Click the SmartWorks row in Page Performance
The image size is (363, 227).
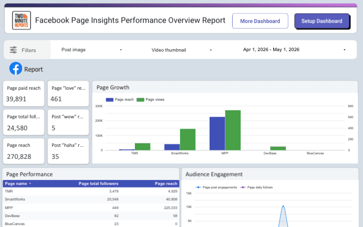(x=91, y=199)
